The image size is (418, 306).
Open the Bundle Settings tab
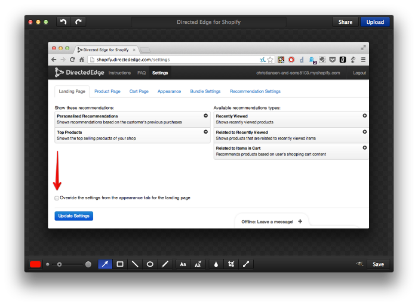pos(205,91)
